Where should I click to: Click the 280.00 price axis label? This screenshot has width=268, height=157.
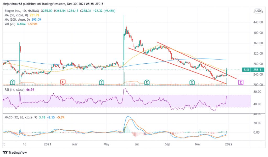[x=258, y=64]
